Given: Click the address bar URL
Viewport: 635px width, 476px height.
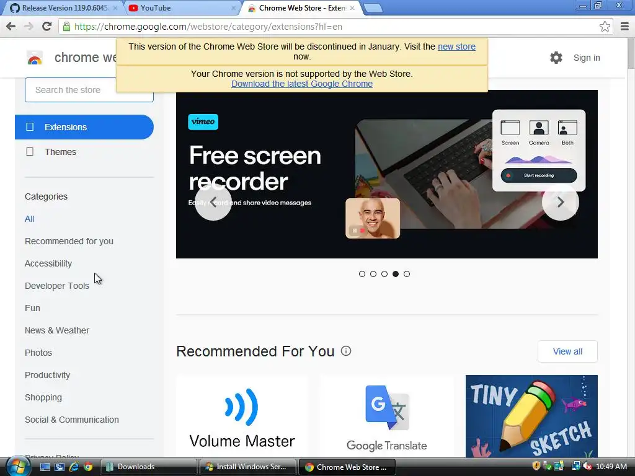Looking at the screenshot, I should tap(208, 27).
